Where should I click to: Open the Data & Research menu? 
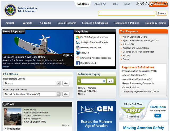click(x=67, y=23)
